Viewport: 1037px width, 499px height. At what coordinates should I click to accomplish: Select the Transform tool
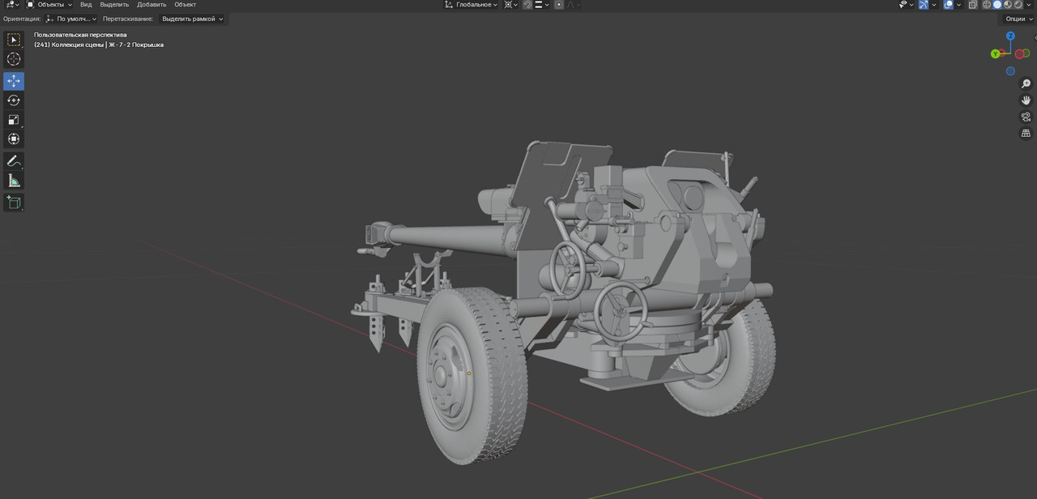pos(14,139)
